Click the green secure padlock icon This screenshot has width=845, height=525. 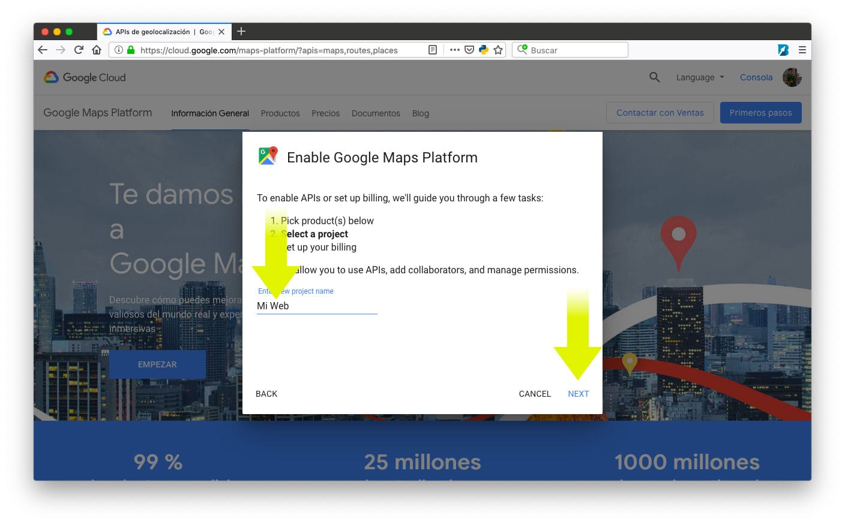point(131,50)
